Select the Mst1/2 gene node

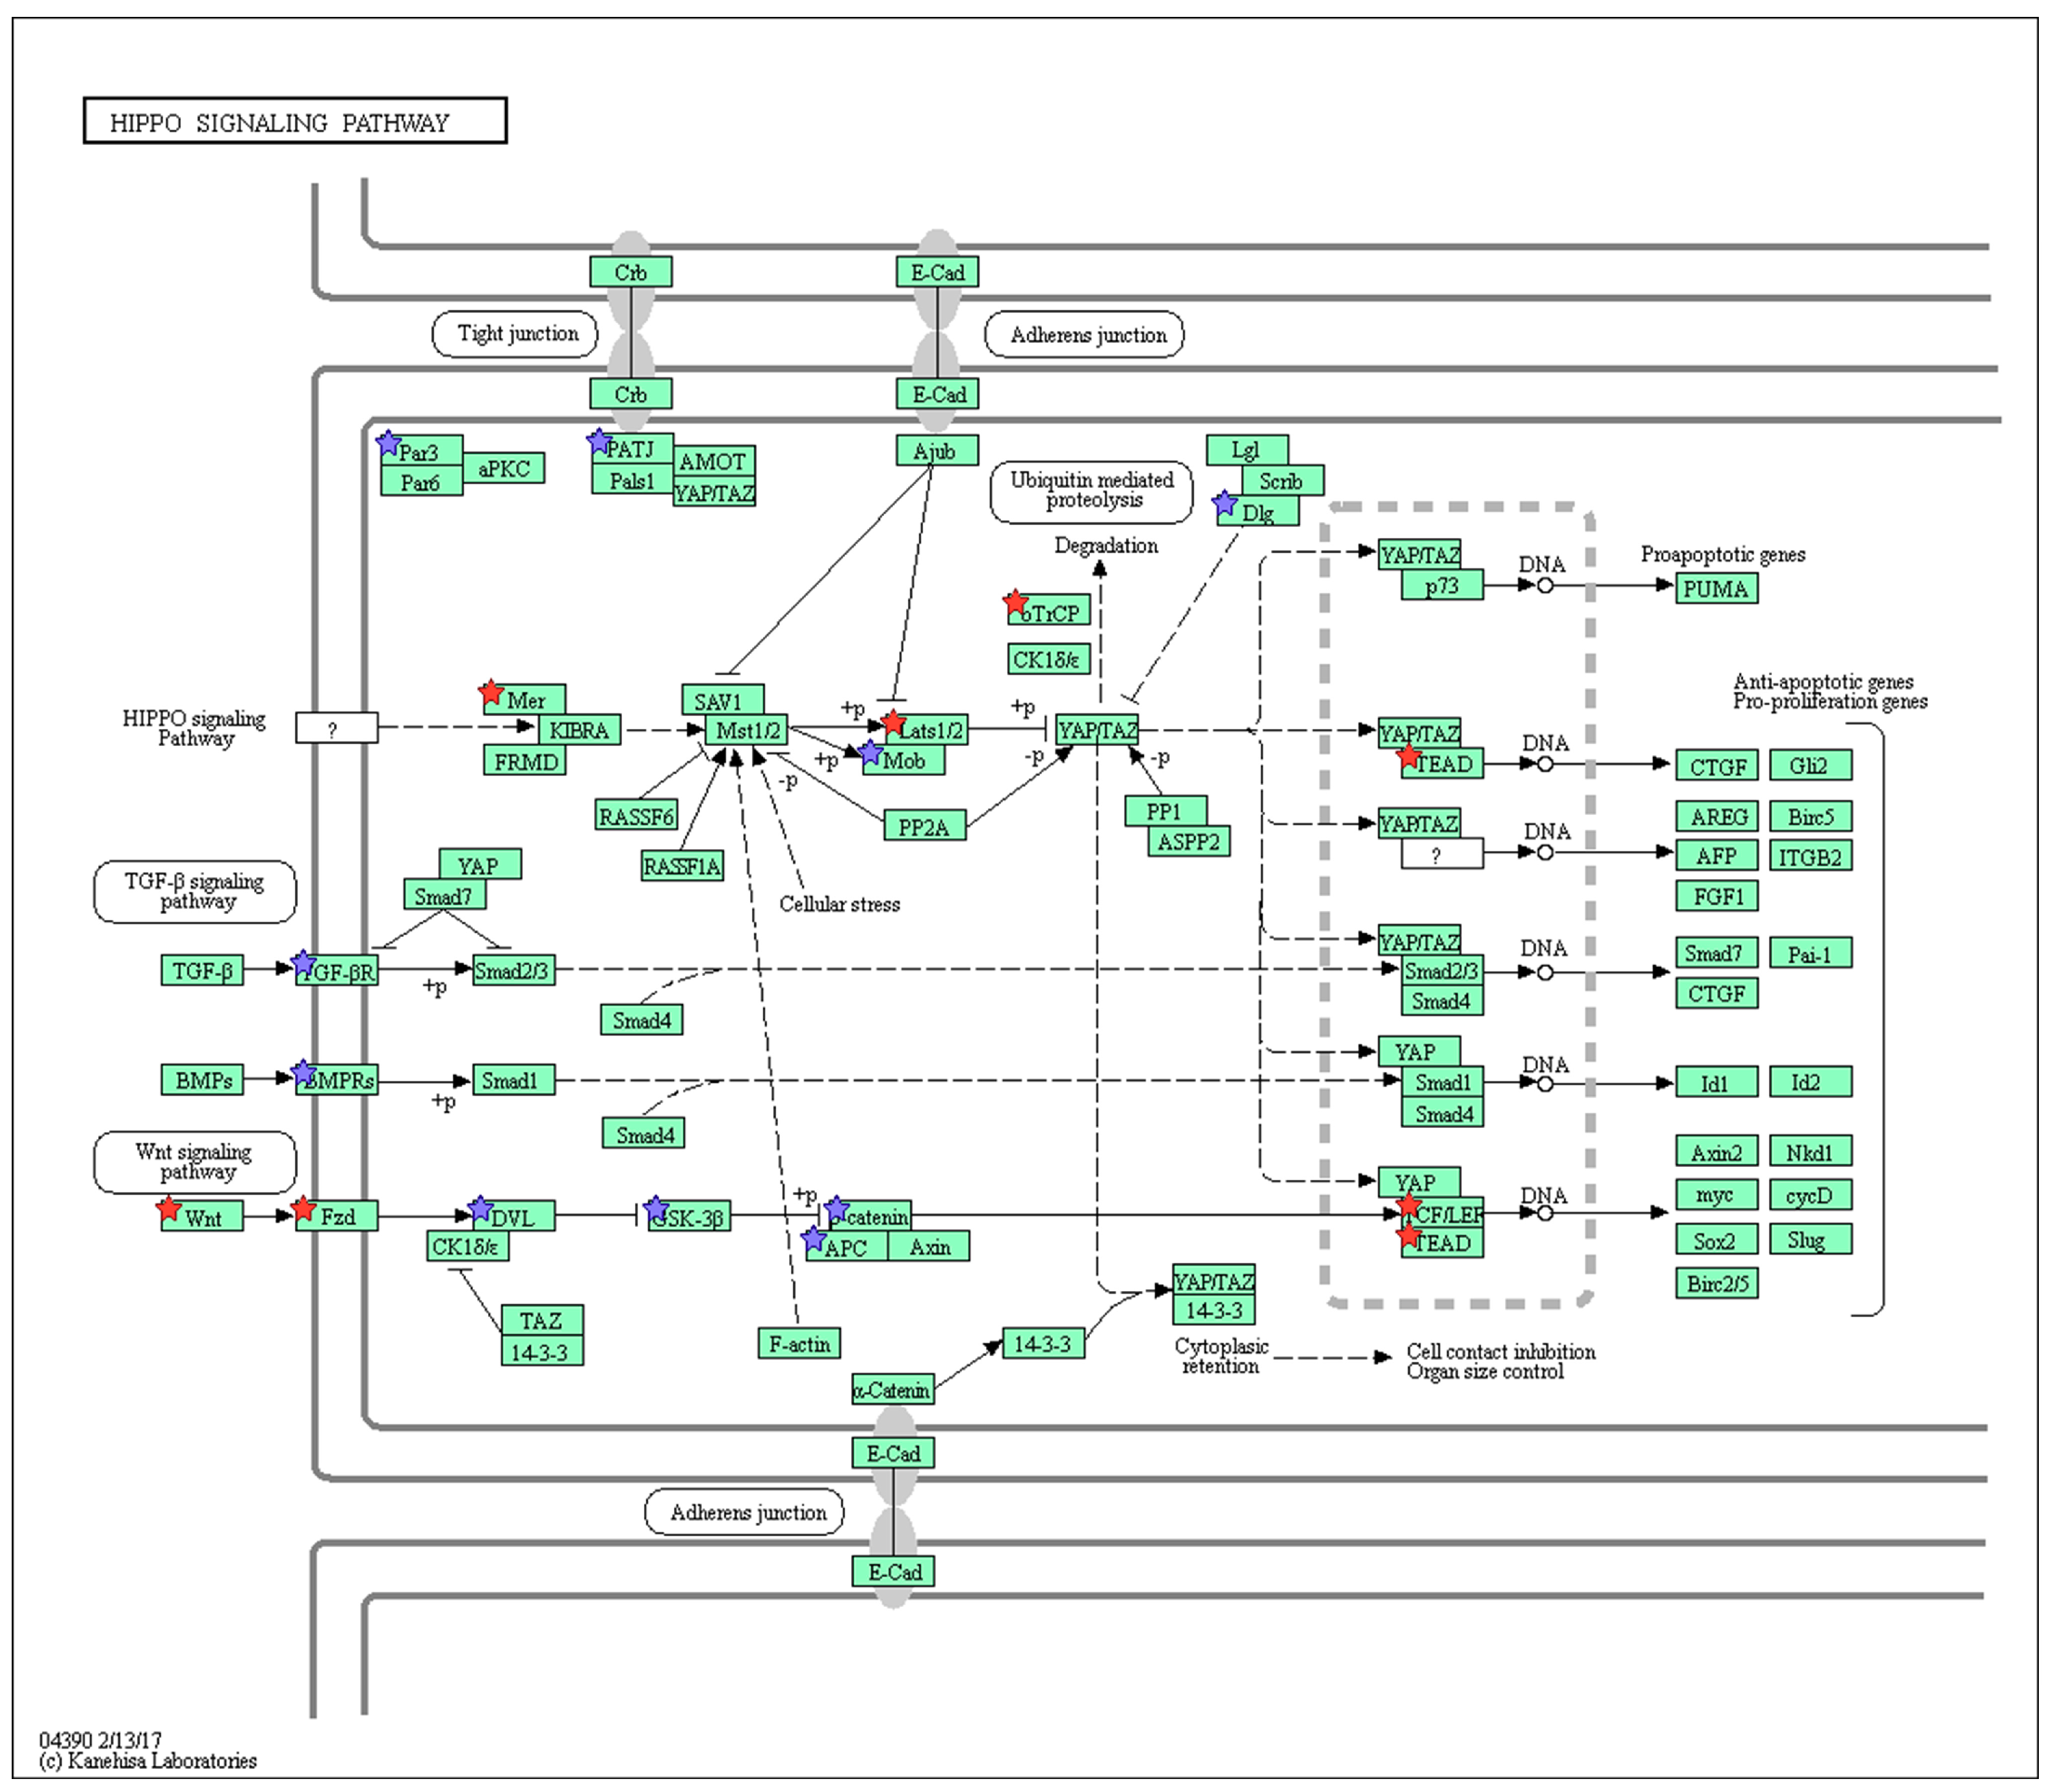[x=747, y=731]
